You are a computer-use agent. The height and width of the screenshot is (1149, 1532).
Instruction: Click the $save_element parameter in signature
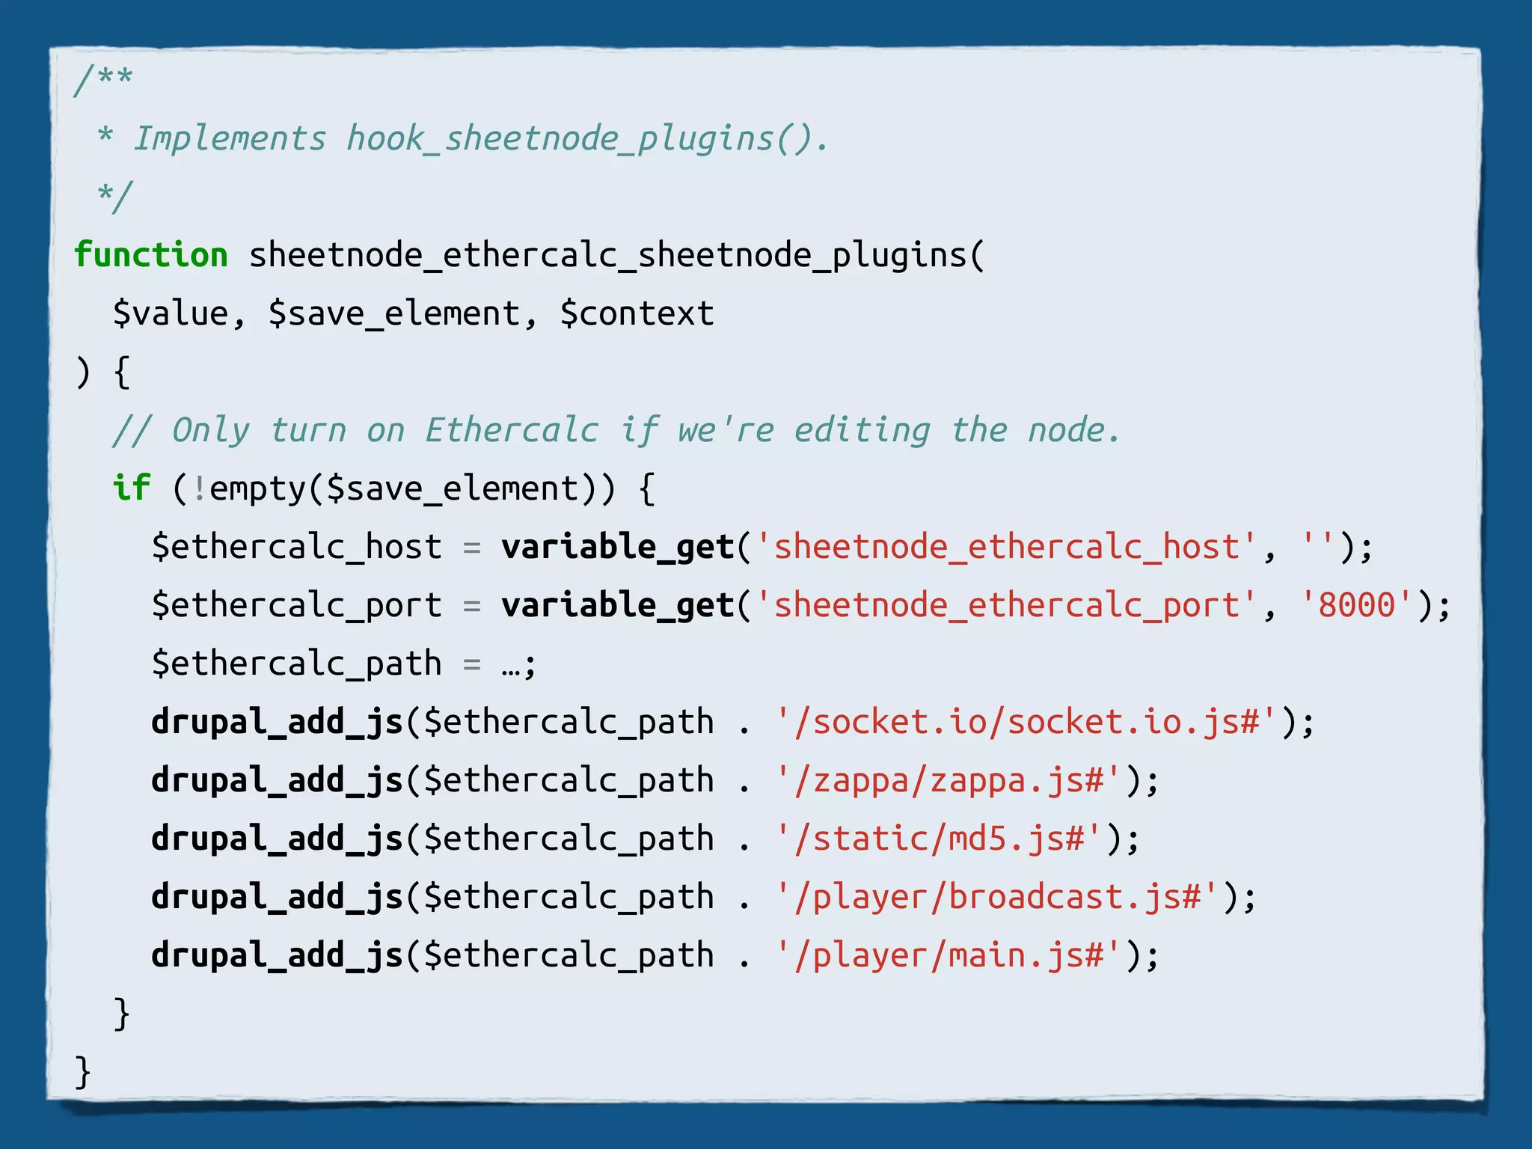pos(394,314)
